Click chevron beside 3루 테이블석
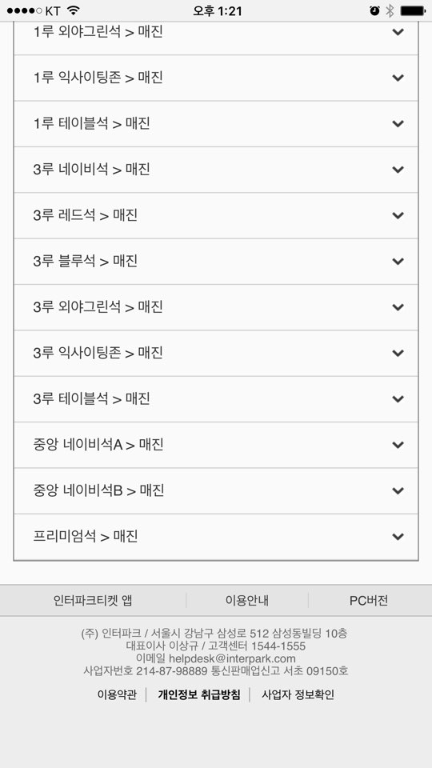 [398, 399]
